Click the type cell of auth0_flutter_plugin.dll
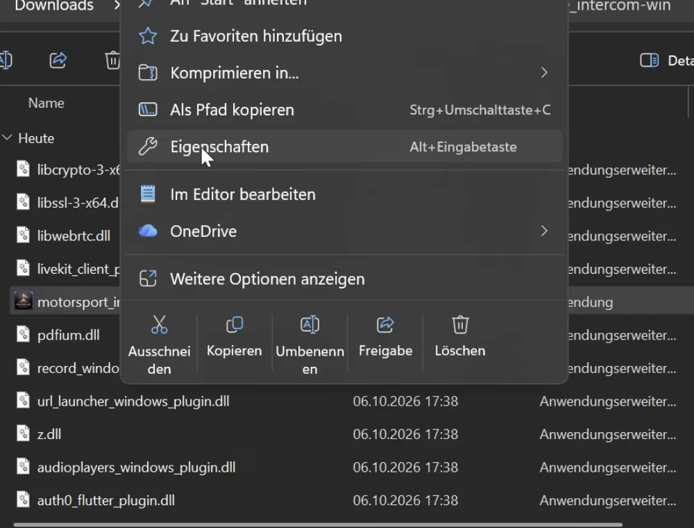Image resolution: width=694 pixels, height=528 pixels. pyautogui.click(x=608, y=500)
